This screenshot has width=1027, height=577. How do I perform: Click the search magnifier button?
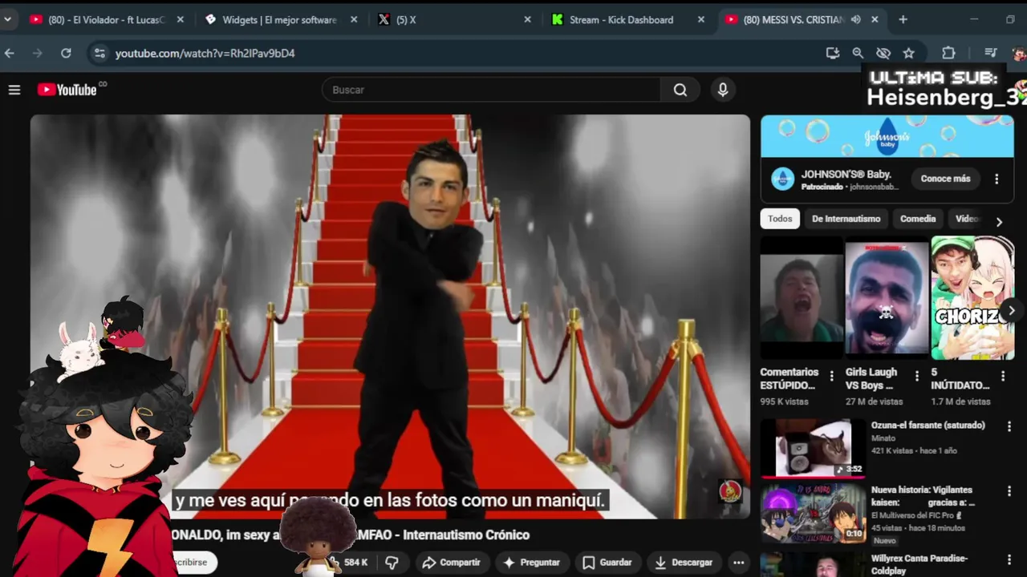click(680, 90)
